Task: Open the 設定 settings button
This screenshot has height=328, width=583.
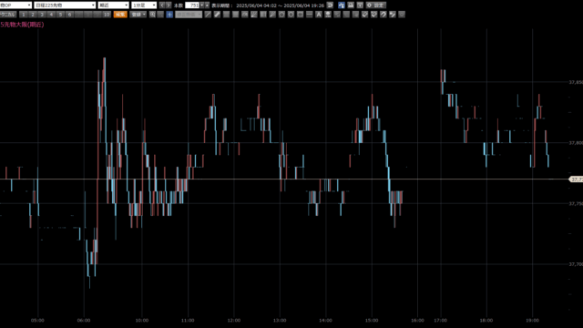Action: click(x=376, y=5)
